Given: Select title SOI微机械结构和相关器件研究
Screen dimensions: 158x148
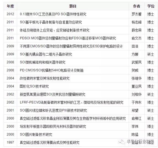Looking at the screenshot, I should (x=43, y=62).
